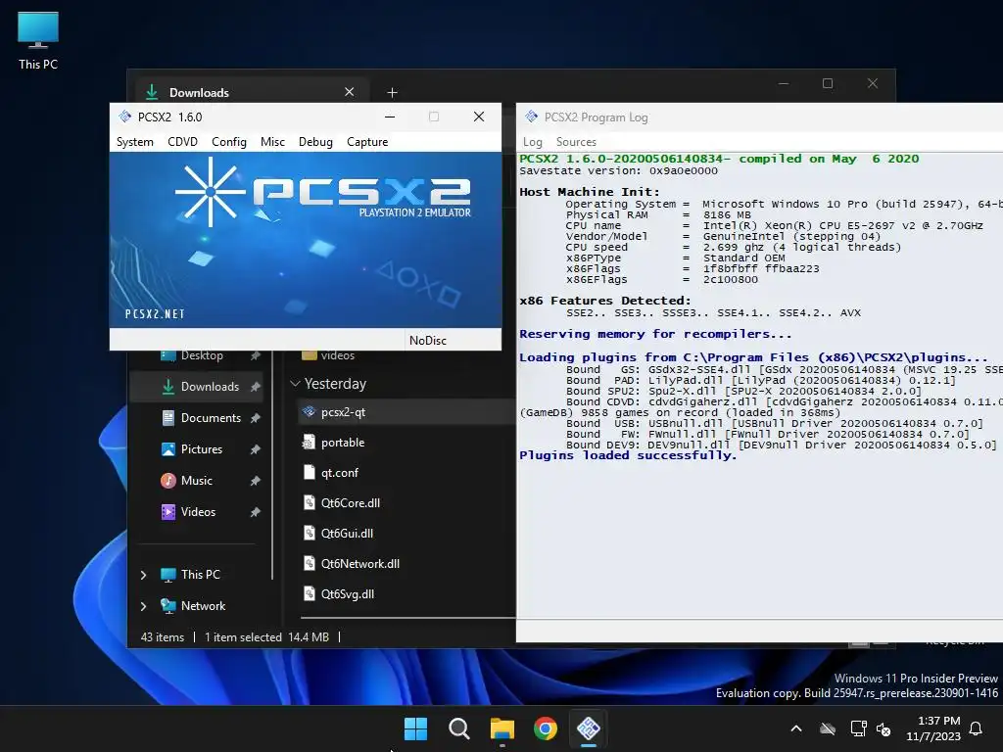
Task: Unpin Pictures using its pin icon
Action: (256, 449)
